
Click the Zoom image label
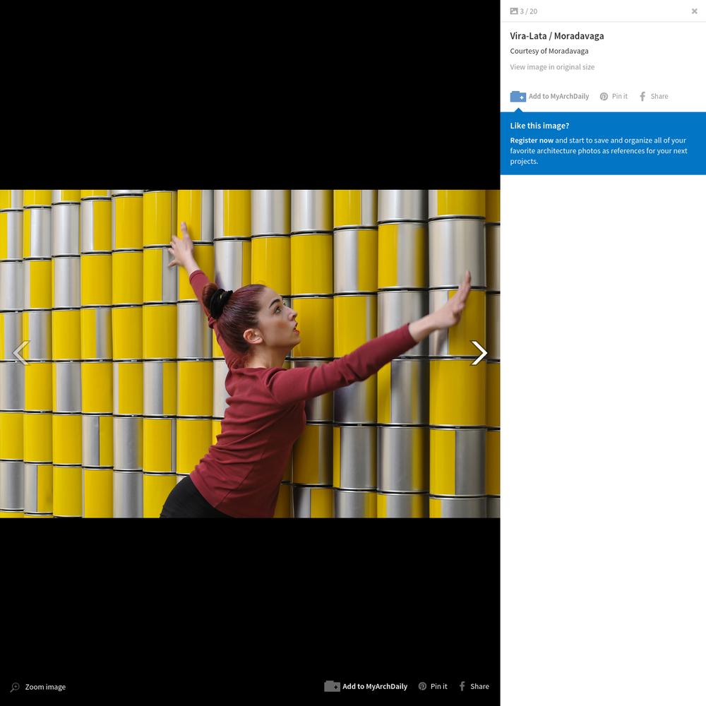[45, 687]
